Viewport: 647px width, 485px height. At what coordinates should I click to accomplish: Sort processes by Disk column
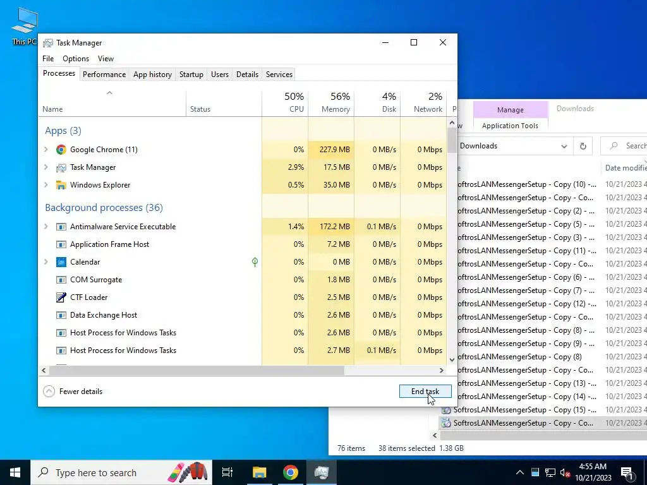coord(378,103)
